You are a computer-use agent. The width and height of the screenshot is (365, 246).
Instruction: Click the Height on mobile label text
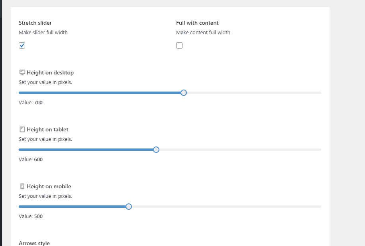(49, 186)
